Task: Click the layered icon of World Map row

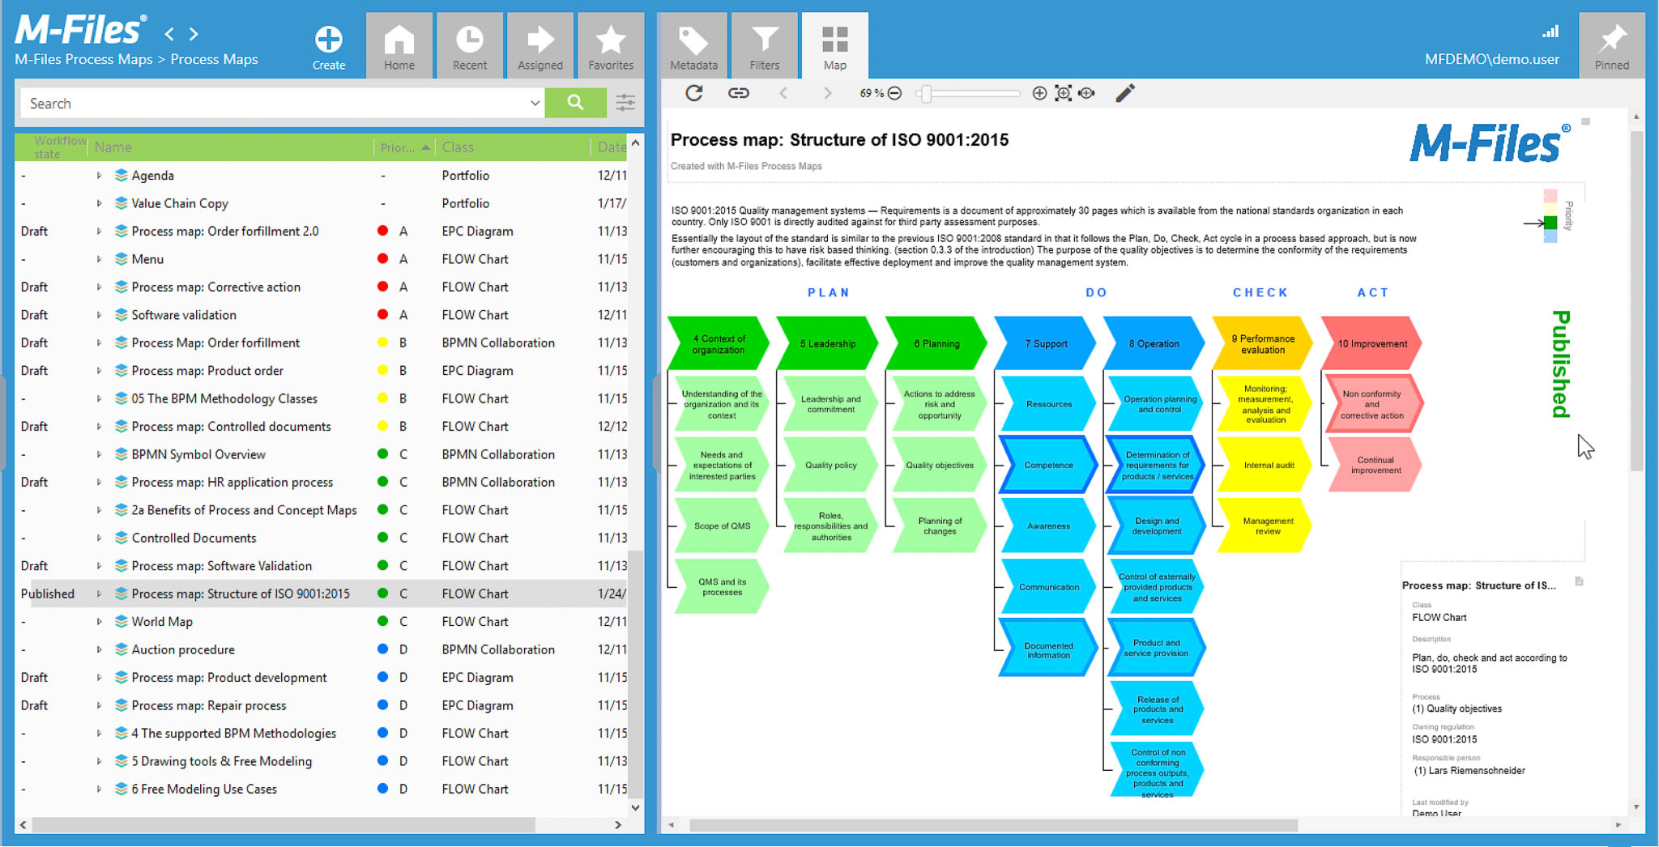Action: point(122,622)
